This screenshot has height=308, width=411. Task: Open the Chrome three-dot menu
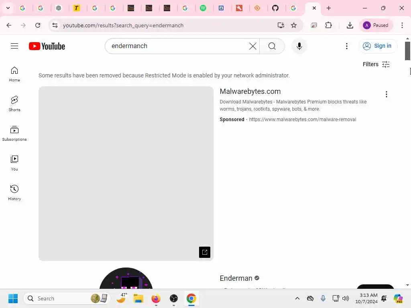(x=402, y=25)
